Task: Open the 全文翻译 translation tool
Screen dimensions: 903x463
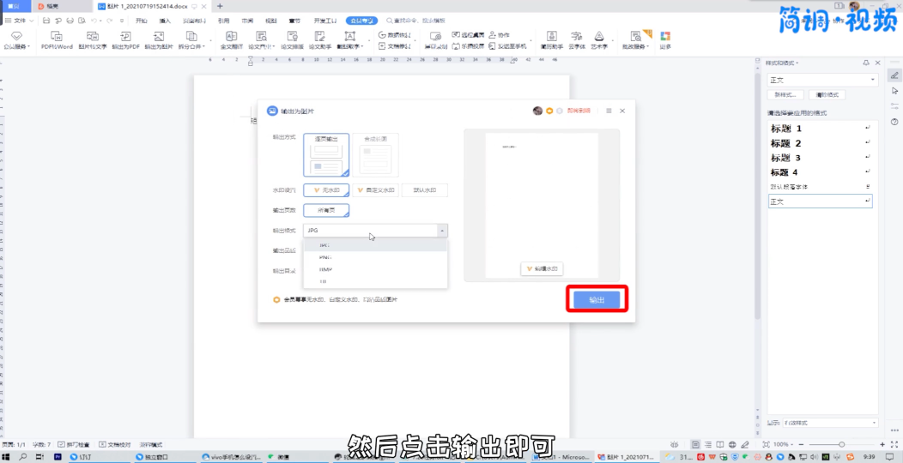Action: point(231,39)
